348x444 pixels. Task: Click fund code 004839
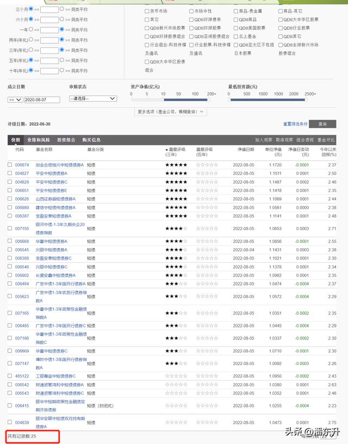[22, 422]
